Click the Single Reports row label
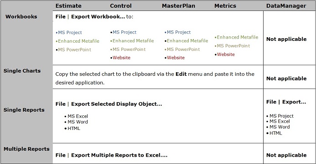The height and width of the screenshot is (164, 316). 24,110
